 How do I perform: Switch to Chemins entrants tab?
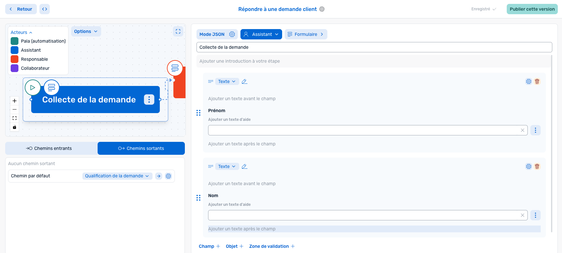51,148
